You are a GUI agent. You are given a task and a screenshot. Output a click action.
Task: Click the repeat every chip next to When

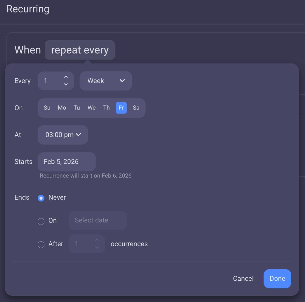tap(80, 50)
